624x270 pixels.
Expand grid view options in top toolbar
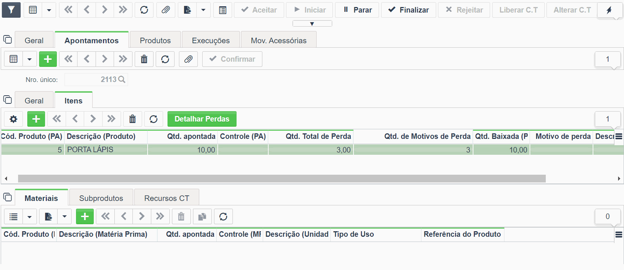point(49,10)
